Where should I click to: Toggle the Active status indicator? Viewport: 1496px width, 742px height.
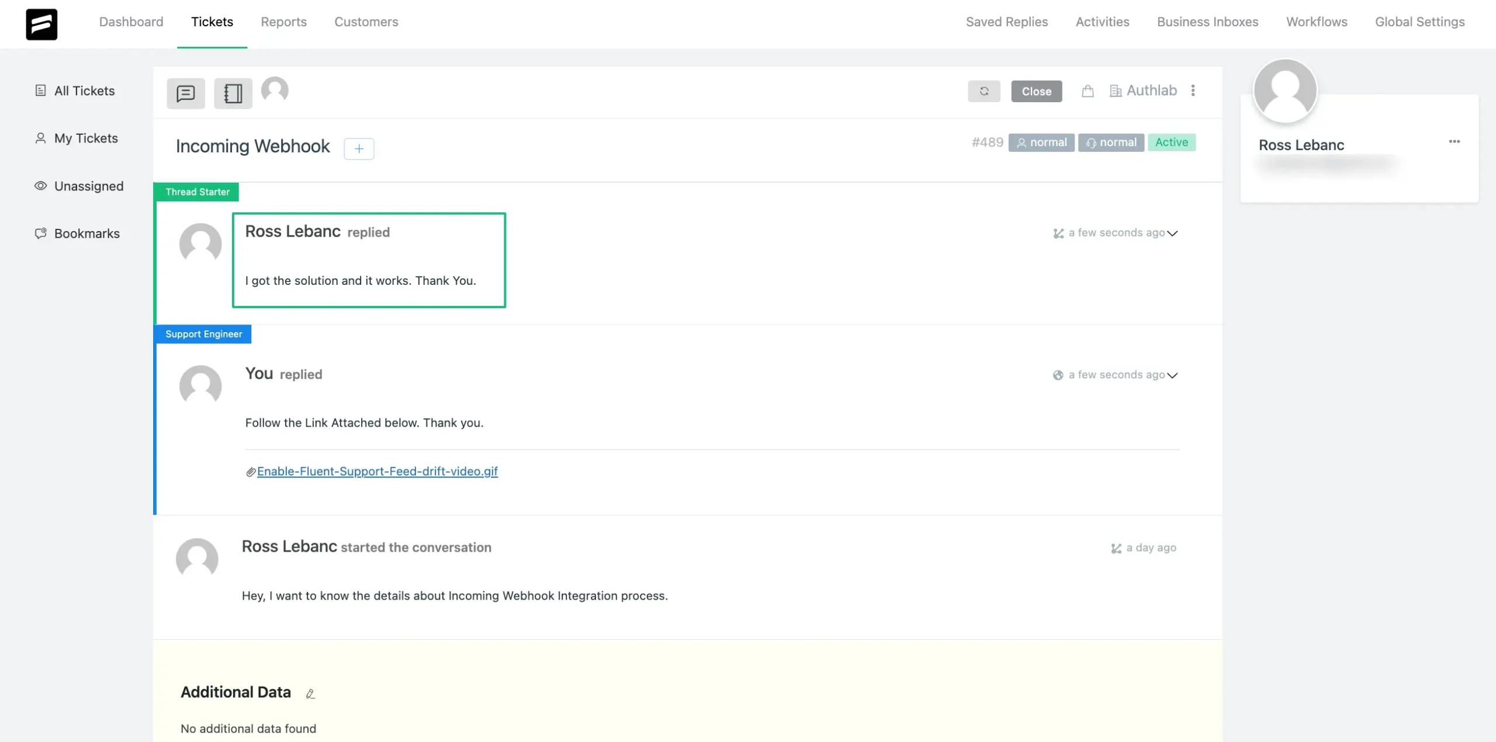click(x=1172, y=141)
